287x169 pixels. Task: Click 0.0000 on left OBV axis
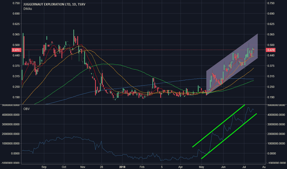click(x=15, y=153)
